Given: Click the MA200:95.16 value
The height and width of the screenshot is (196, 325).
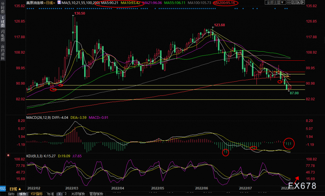Looking at the screenshot, I should [224, 3].
